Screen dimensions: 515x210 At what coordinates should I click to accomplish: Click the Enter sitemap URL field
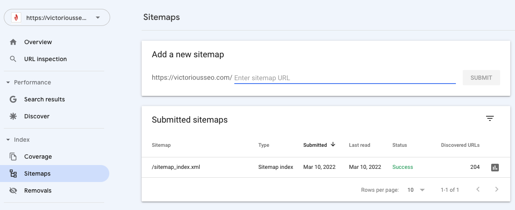pyautogui.click(x=344, y=78)
